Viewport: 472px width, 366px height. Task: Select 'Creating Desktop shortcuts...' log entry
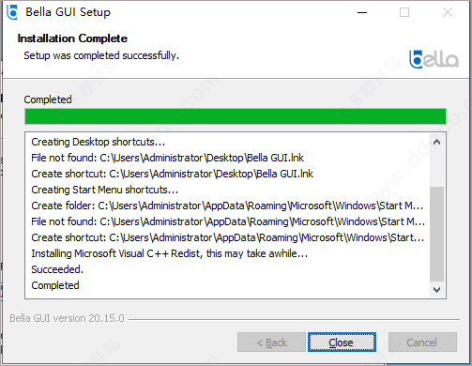click(x=99, y=142)
